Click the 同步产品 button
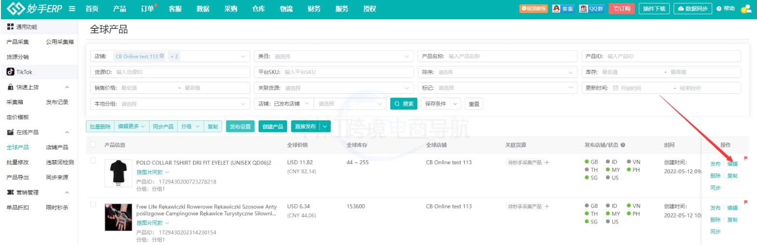 coord(163,126)
